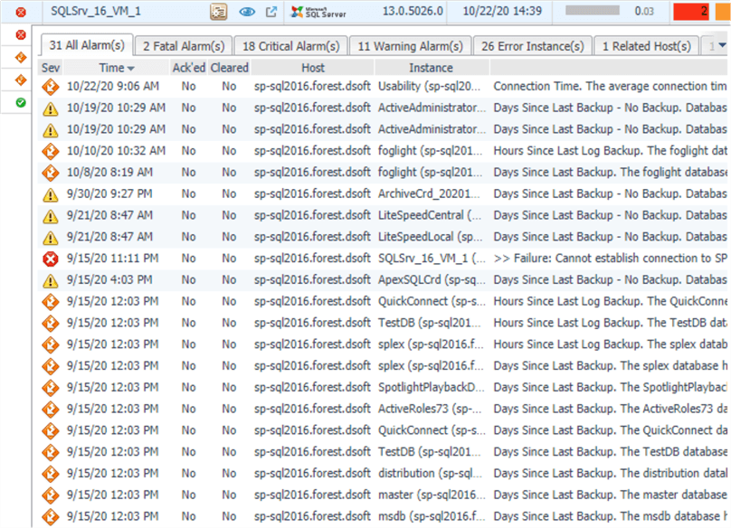Sort by the Ack'ed column header
The image size is (731, 528).
(189, 68)
